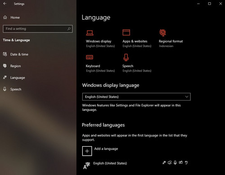Click the Language icon in sidebar
Image resolution: width=225 pixels, height=175 pixels.
point(5,78)
